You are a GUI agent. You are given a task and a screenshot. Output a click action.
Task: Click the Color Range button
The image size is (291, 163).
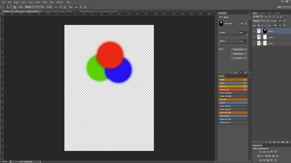point(239,54)
